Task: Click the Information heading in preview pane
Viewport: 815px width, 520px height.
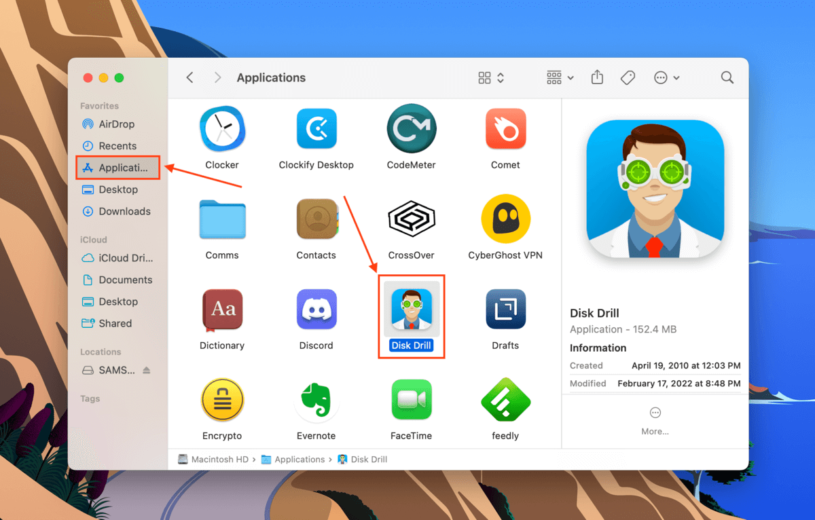Action: [x=598, y=348]
